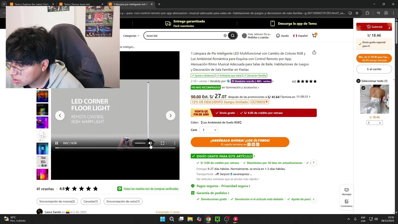Filter reviews by 'Sincronización de música(2)'
The width and height of the screenshot is (398, 224).
pyautogui.click(x=57, y=201)
